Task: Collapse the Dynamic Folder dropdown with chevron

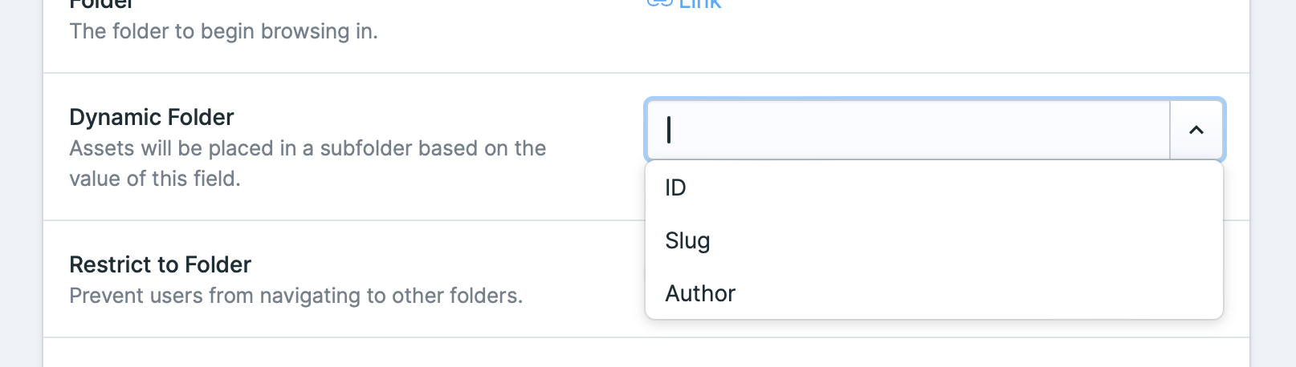Action: point(1196,130)
